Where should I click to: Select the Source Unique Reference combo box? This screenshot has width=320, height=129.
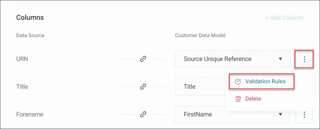pyautogui.click(x=232, y=59)
